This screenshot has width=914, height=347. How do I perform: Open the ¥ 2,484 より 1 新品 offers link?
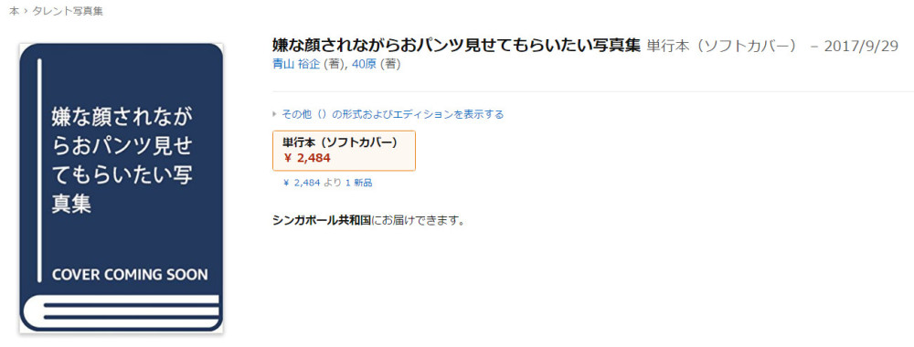coord(327,183)
